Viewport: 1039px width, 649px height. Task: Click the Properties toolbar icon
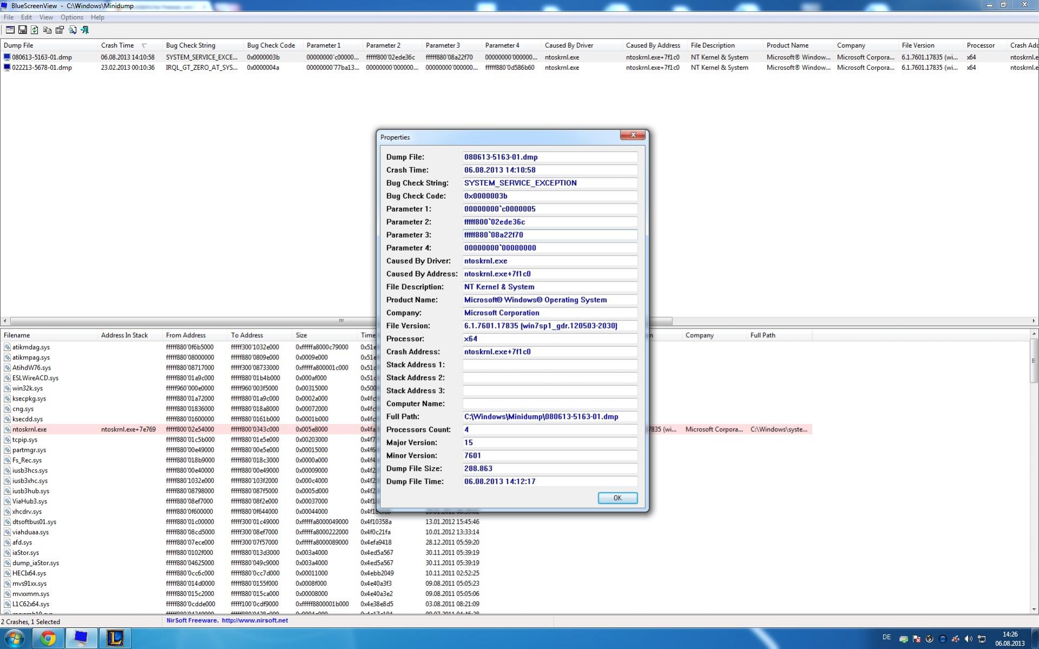point(10,30)
